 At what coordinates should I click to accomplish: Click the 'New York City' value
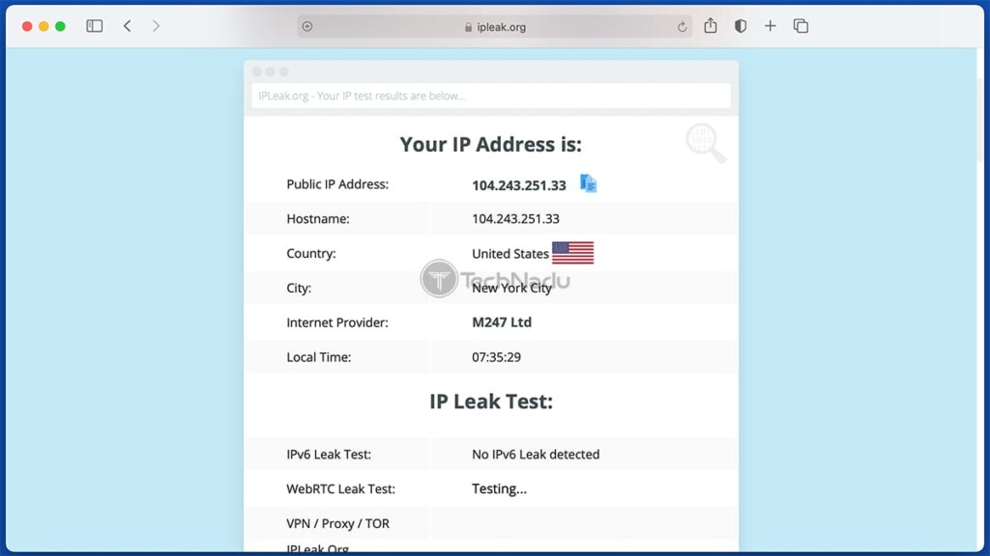(512, 288)
